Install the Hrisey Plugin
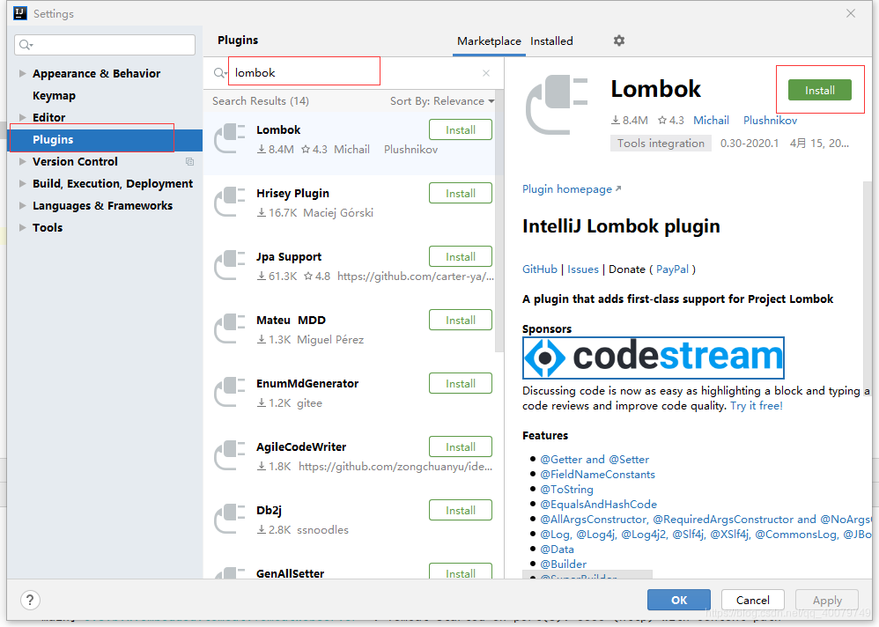Viewport: 879px width, 627px height. click(x=461, y=194)
